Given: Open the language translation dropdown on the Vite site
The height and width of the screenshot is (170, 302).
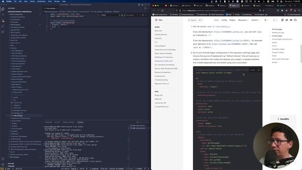Looking at the screenshot, I should point(266,20).
